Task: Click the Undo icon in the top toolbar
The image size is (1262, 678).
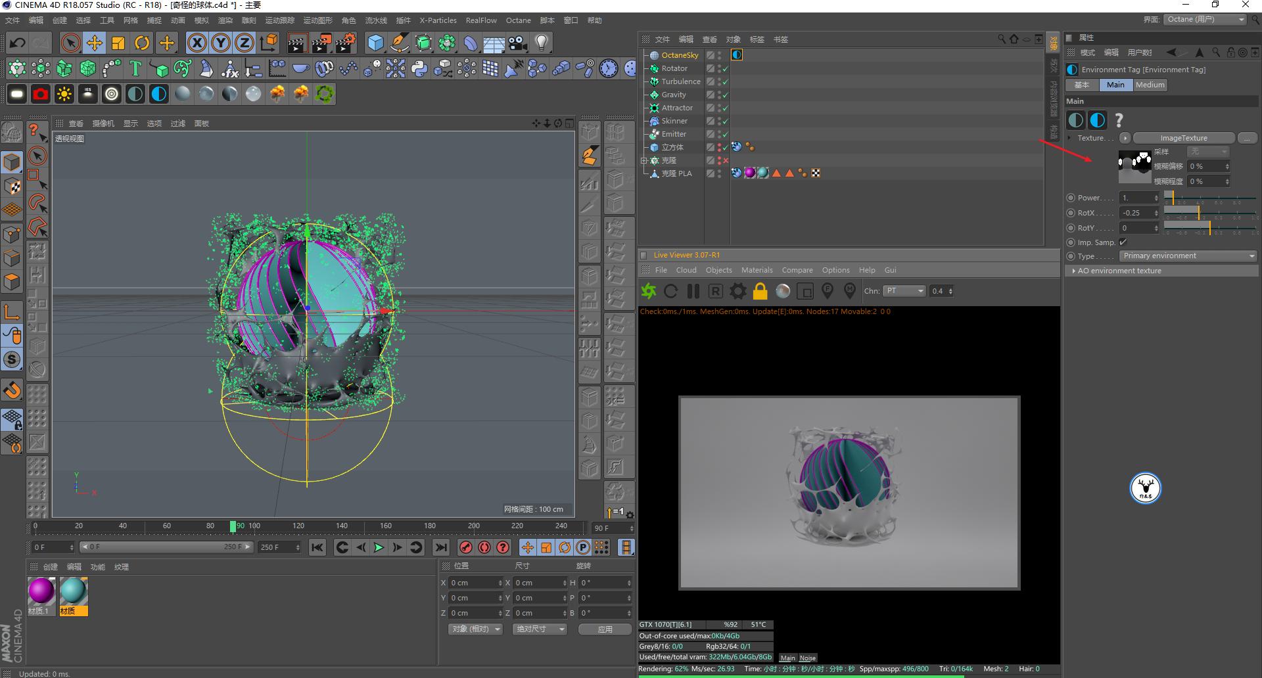Action: coord(17,42)
